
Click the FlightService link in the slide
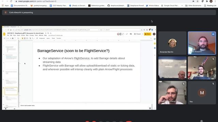point(82,58)
